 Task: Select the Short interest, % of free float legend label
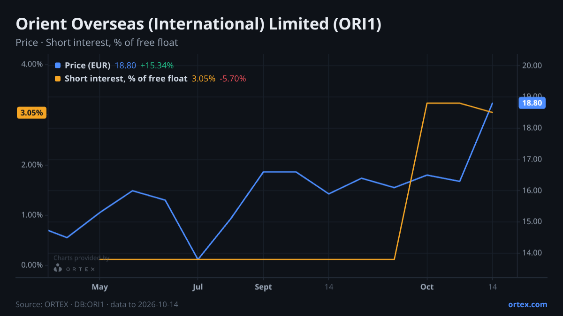(x=126, y=79)
